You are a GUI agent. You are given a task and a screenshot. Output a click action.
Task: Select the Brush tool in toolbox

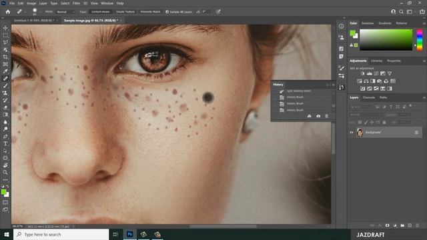point(5,86)
